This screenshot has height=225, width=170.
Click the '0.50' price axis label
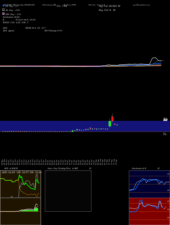click(165, 135)
